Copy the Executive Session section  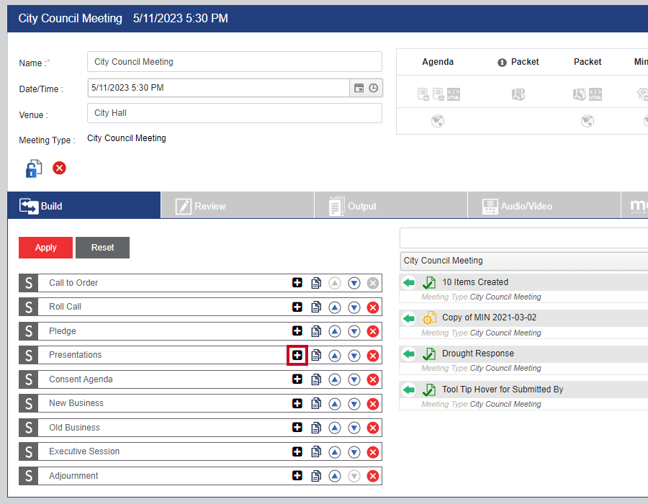coord(316,451)
